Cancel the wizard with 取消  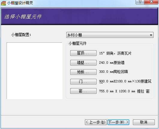[x=144, y=122]
